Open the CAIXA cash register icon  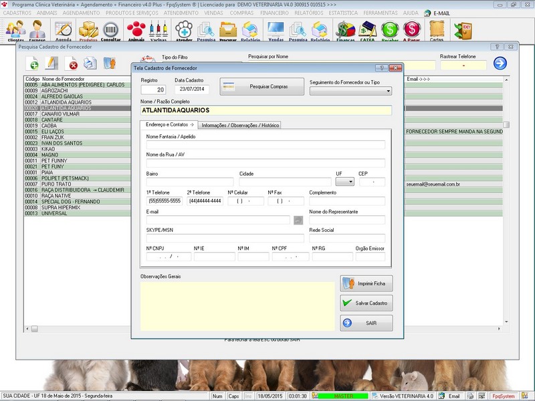click(367, 30)
